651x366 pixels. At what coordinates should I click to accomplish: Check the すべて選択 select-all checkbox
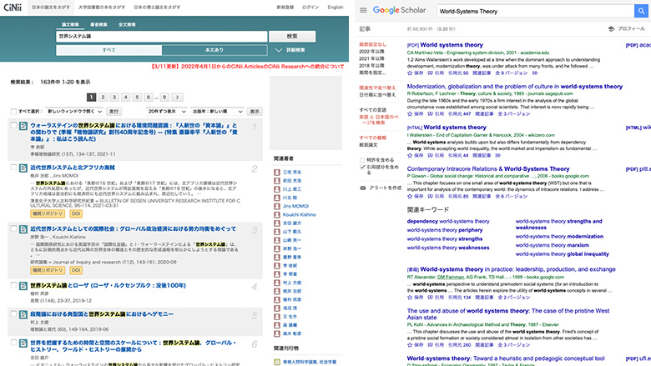[13, 112]
